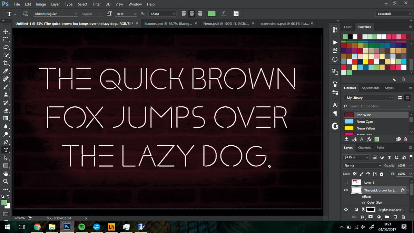Select the Crop tool
The width and height of the screenshot is (414, 233).
[x=6, y=63]
